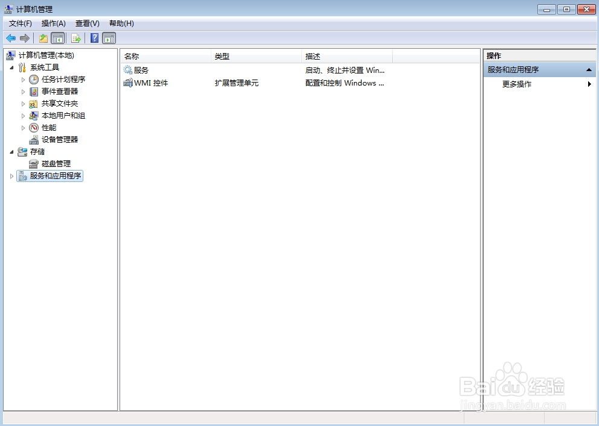Click the 任务计划程序 clock icon
The height and width of the screenshot is (426, 599).
tap(34, 80)
